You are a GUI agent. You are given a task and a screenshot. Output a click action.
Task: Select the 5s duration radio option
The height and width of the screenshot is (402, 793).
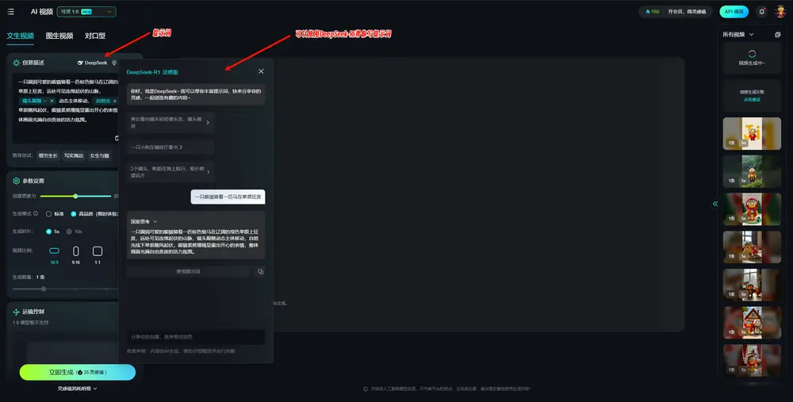pyautogui.click(x=49, y=232)
